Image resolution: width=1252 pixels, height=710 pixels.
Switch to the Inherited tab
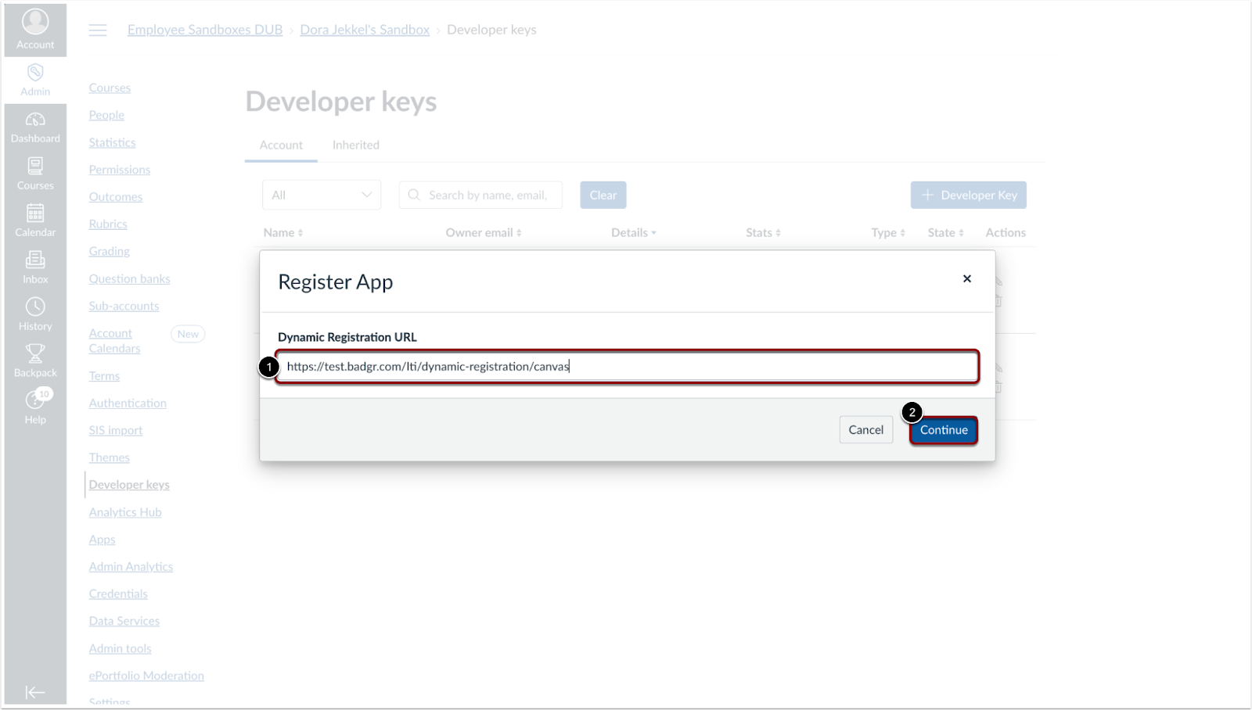(x=355, y=145)
